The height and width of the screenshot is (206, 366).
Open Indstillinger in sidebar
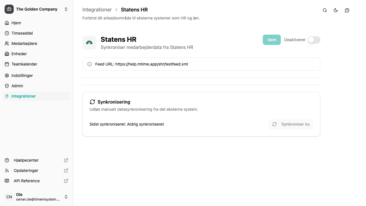(x=36, y=76)
